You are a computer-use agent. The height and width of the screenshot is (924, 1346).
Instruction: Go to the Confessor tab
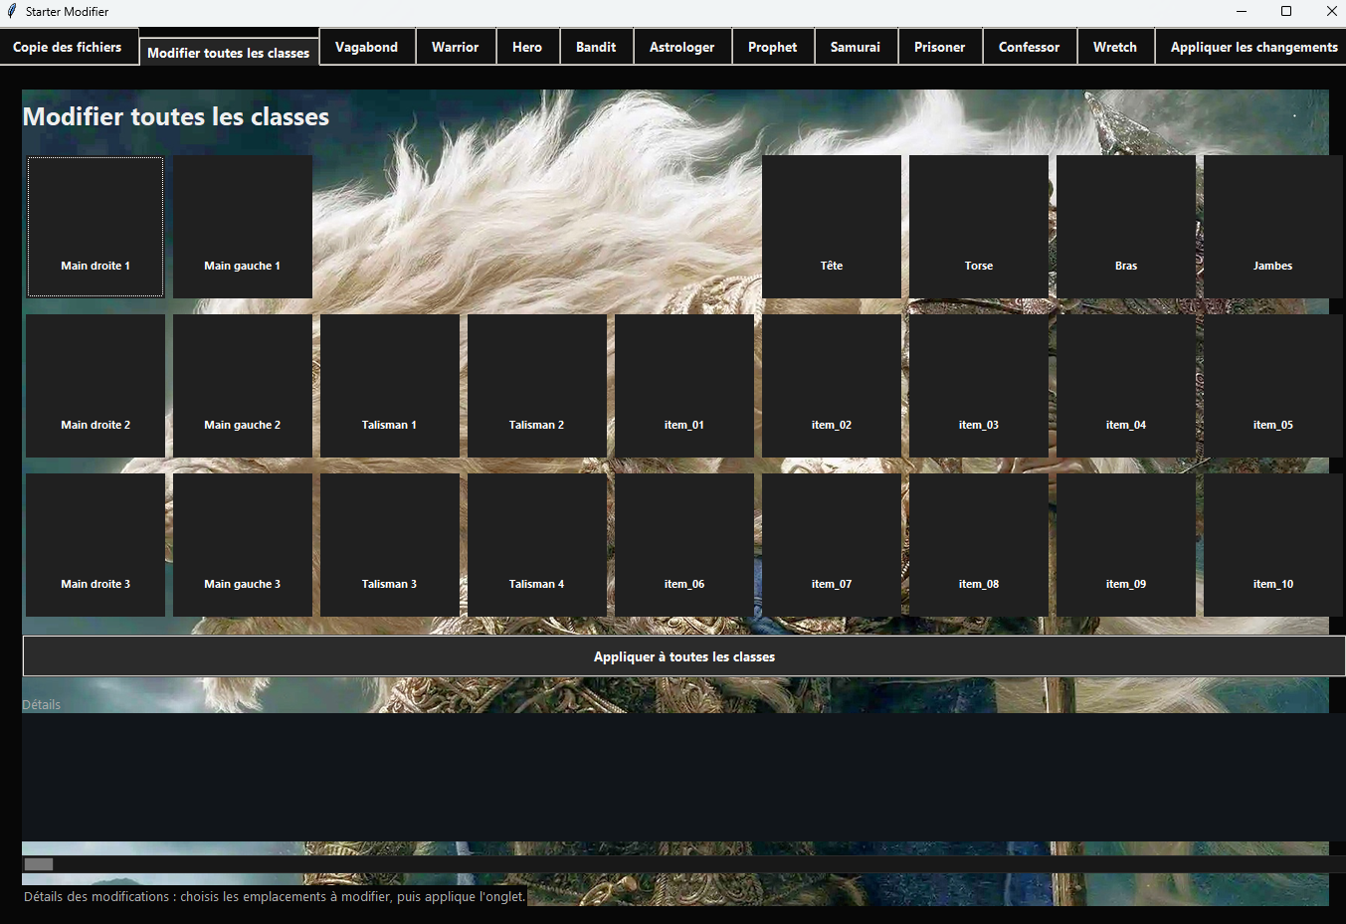1029,47
